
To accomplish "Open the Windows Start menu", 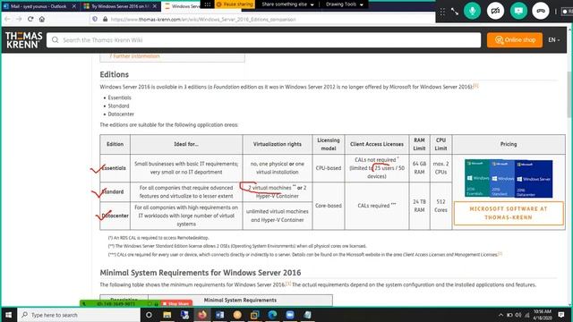I will [x=8, y=315].
